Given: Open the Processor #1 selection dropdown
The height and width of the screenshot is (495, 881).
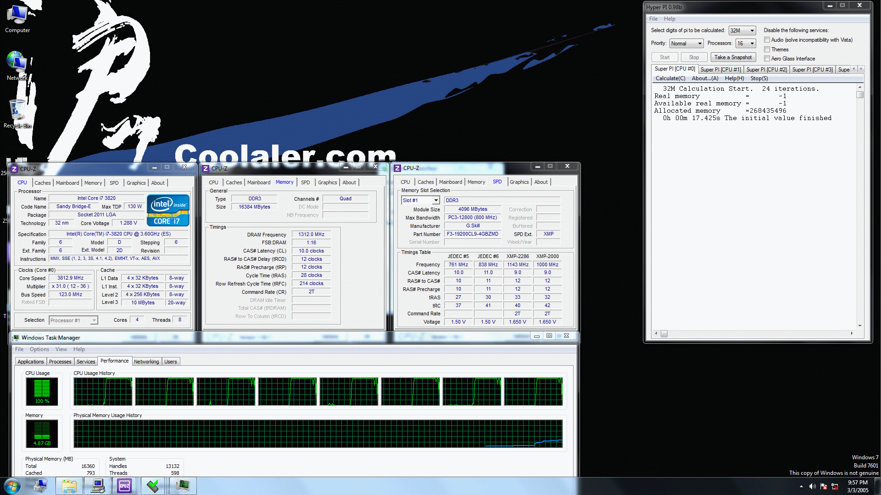Looking at the screenshot, I should tap(73, 320).
